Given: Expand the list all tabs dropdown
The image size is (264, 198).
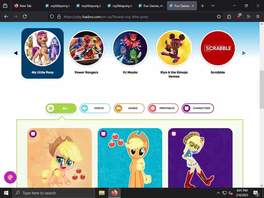Looking at the screenshot, I should (x=213, y=6).
